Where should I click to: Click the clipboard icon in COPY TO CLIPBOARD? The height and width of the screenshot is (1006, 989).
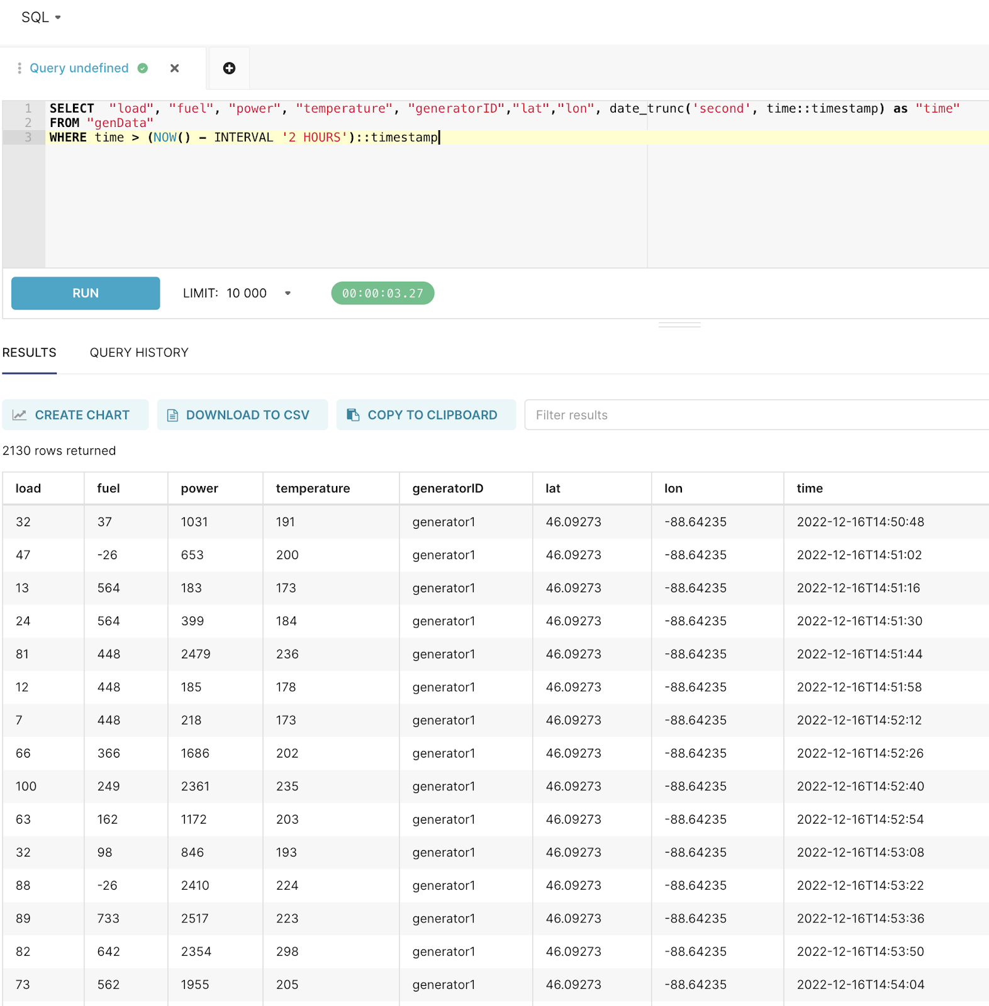(x=353, y=415)
